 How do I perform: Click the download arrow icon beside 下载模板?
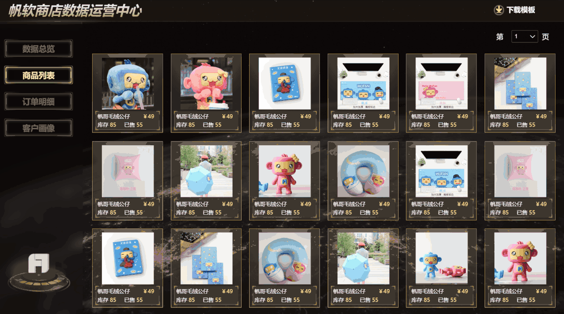click(498, 10)
